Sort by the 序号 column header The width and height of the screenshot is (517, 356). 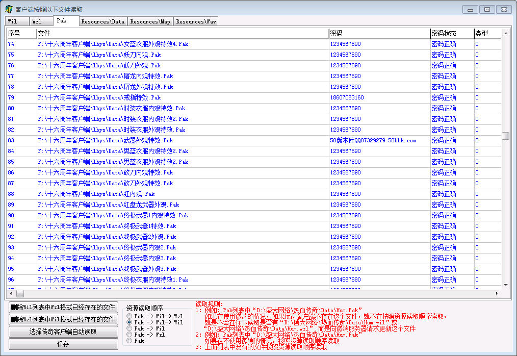click(x=21, y=33)
